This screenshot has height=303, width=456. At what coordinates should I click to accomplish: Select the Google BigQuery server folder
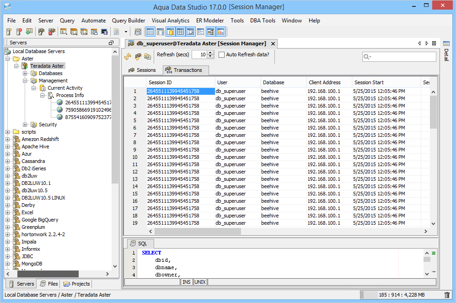[40, 220]
